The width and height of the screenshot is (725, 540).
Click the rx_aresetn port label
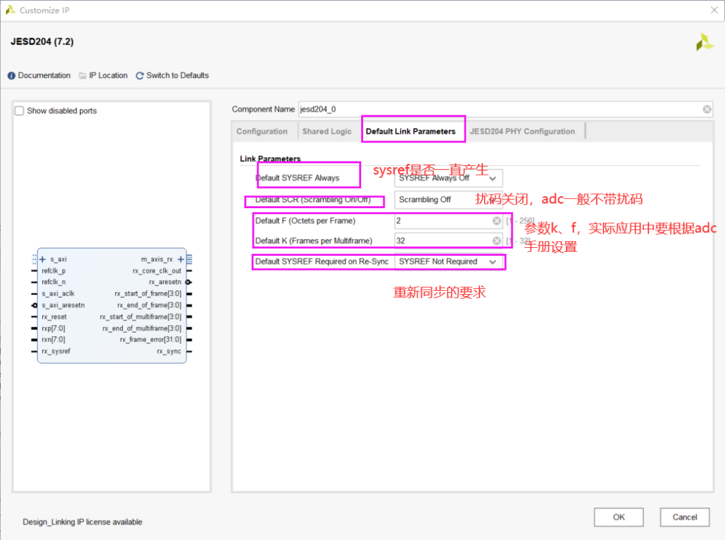[165, 282]
